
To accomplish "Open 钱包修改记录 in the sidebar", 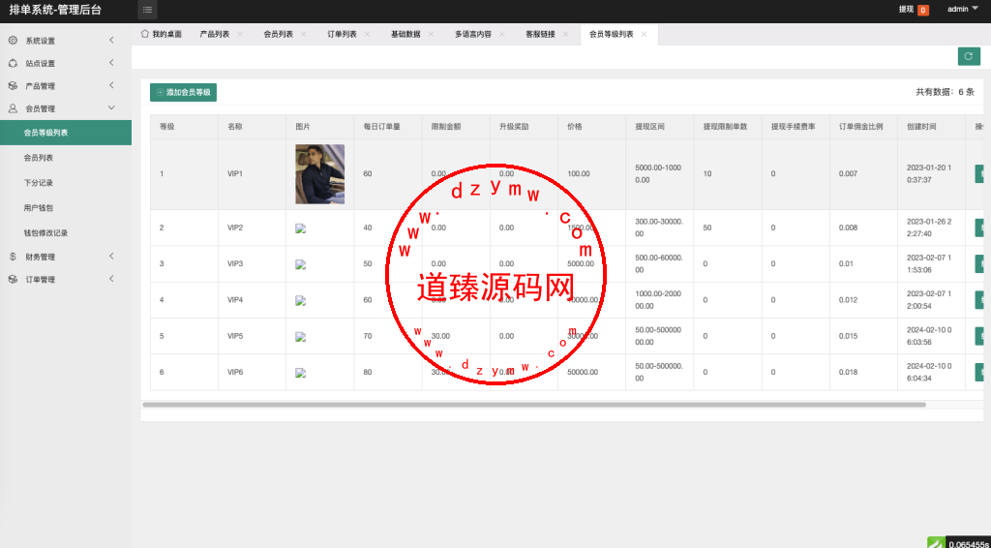I will 66,233.
